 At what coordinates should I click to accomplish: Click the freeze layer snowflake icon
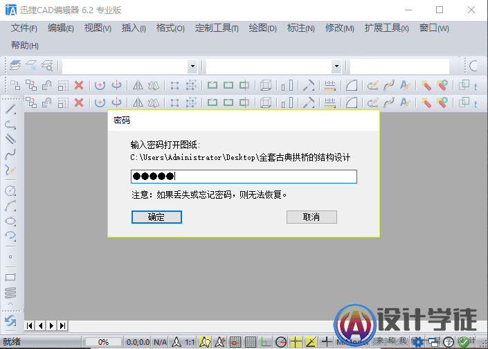31,66
